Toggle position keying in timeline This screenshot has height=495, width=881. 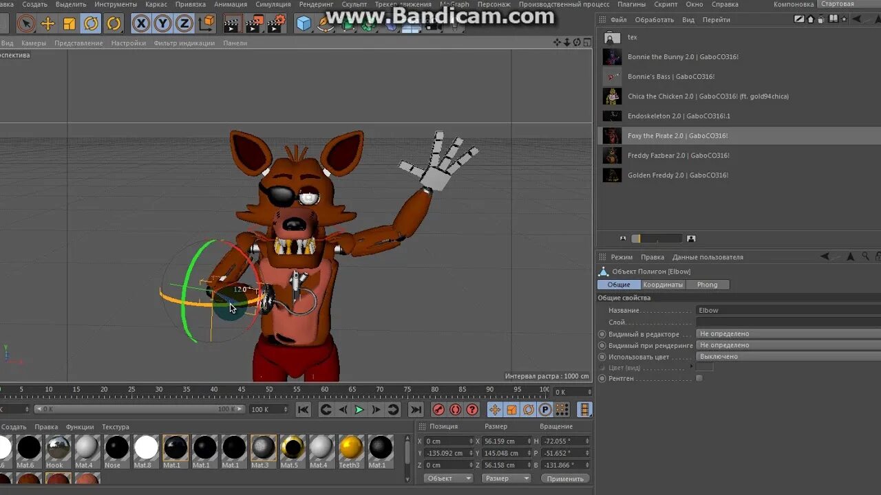point(495,410)
